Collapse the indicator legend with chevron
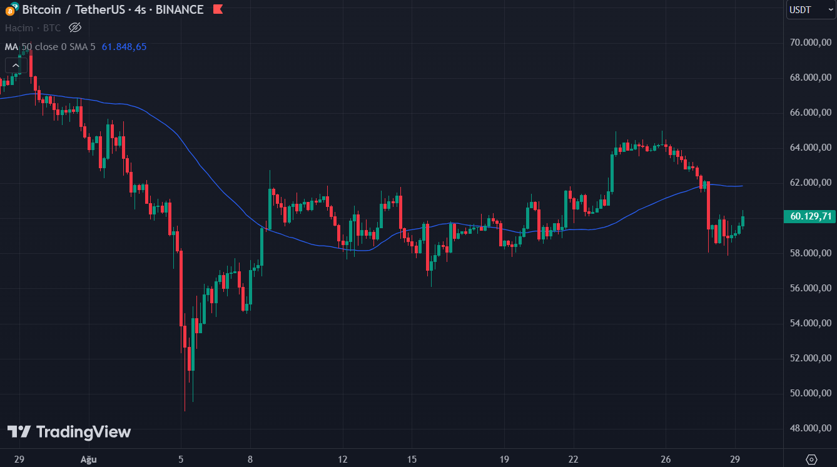The image size is (837, 467). pos(14,65)
